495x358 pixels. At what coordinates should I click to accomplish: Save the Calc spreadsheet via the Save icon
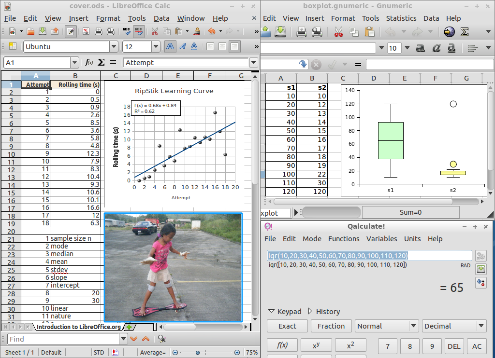tap(43, 31)
